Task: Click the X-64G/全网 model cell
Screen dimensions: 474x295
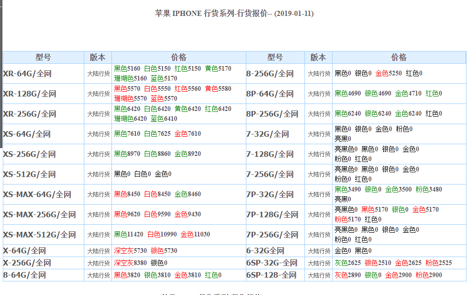Action: [44, 251]
